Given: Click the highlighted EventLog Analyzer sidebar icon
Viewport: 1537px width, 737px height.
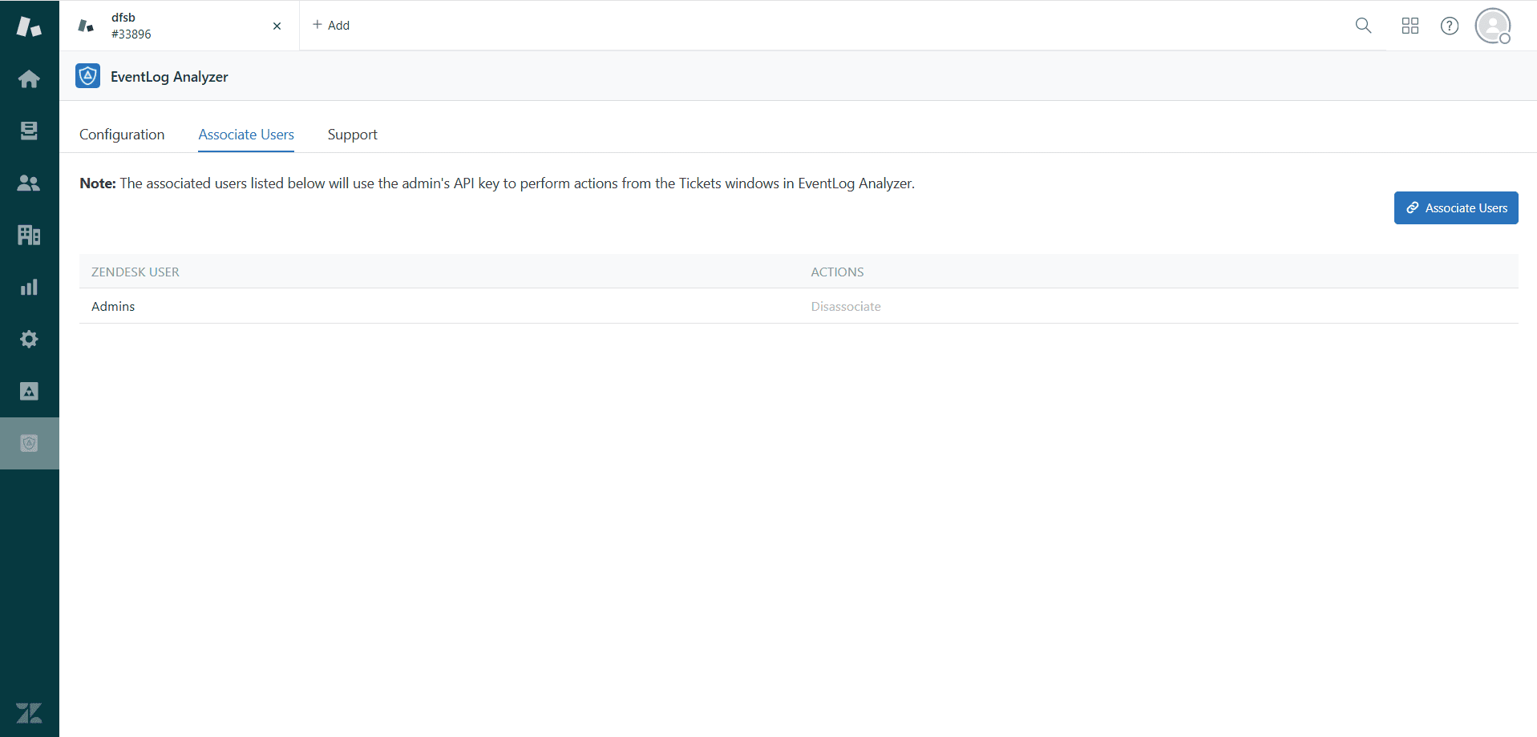Looking at the screenshot, I should [29, 442].
